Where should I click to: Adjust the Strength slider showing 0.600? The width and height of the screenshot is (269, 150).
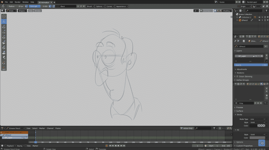(x=39, y=6)
